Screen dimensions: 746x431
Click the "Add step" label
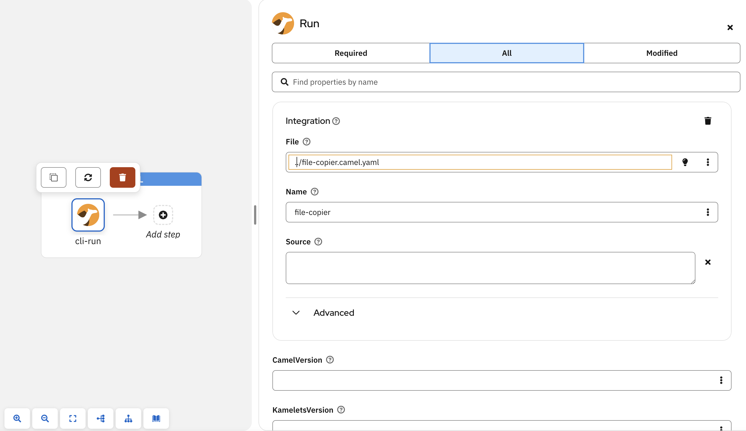[x=163, y=234]
